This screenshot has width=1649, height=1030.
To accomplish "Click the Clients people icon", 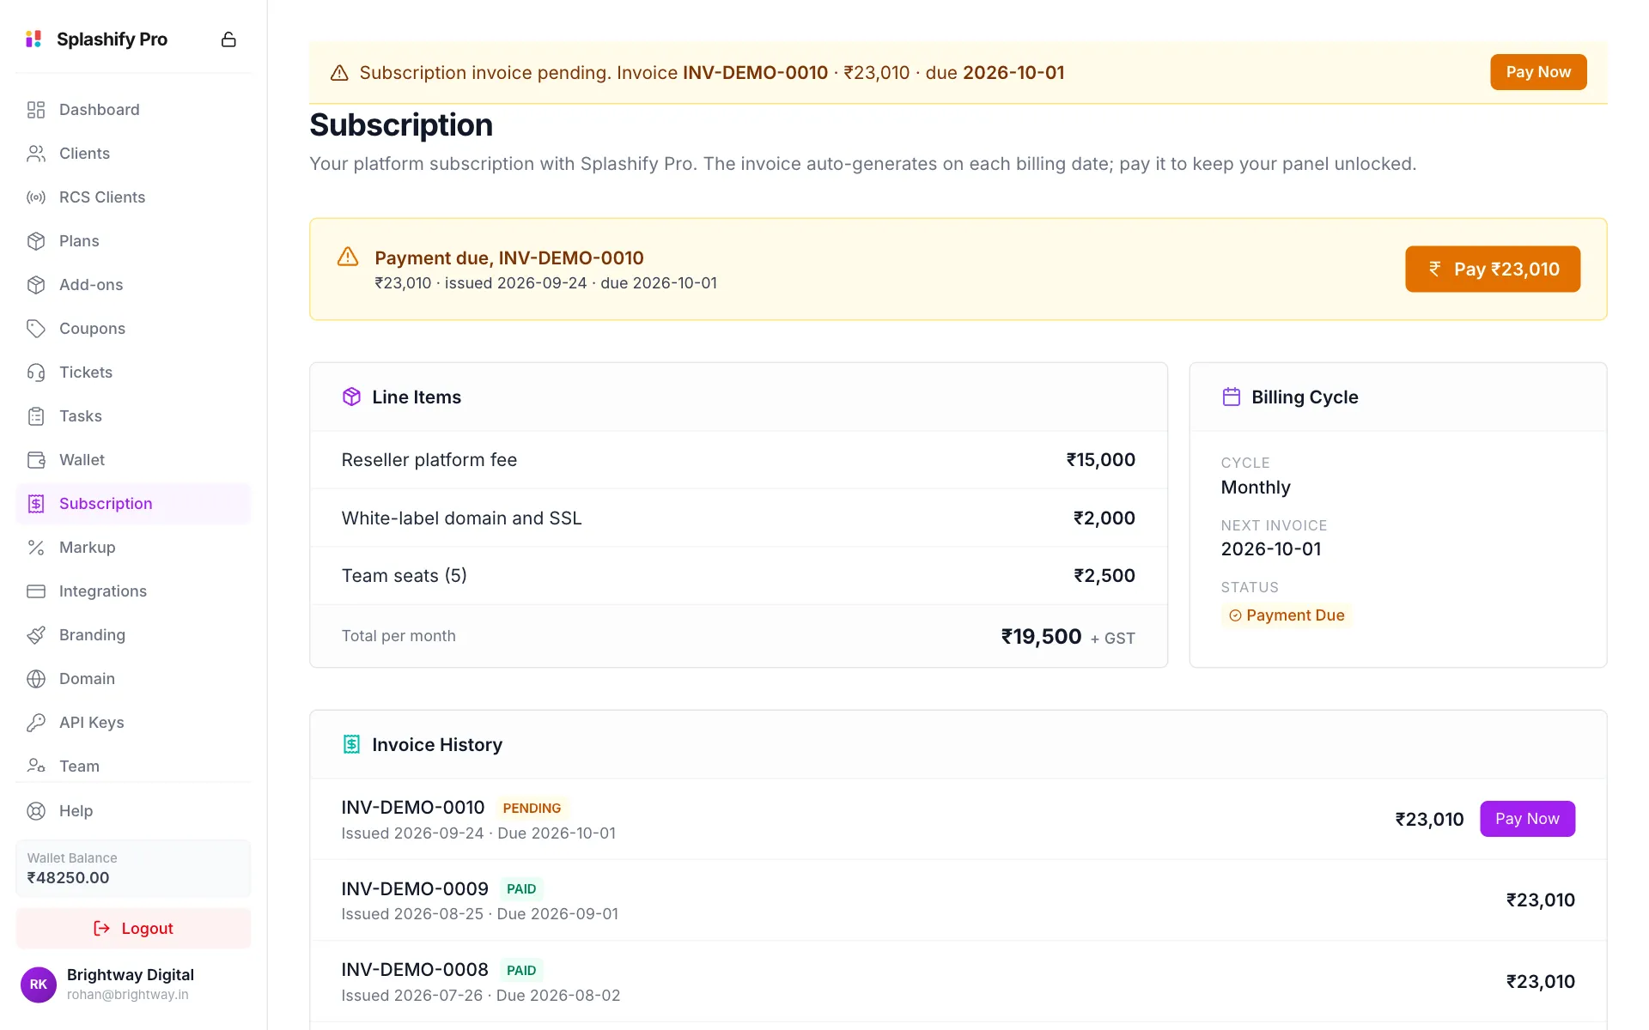I will click(x=36, y=154).
